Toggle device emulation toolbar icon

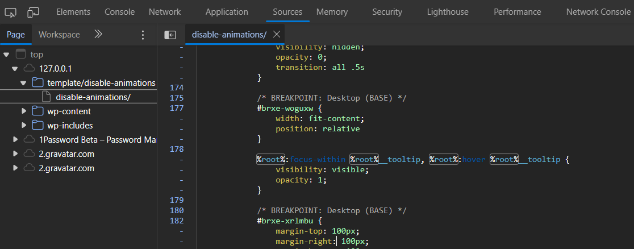33,13
